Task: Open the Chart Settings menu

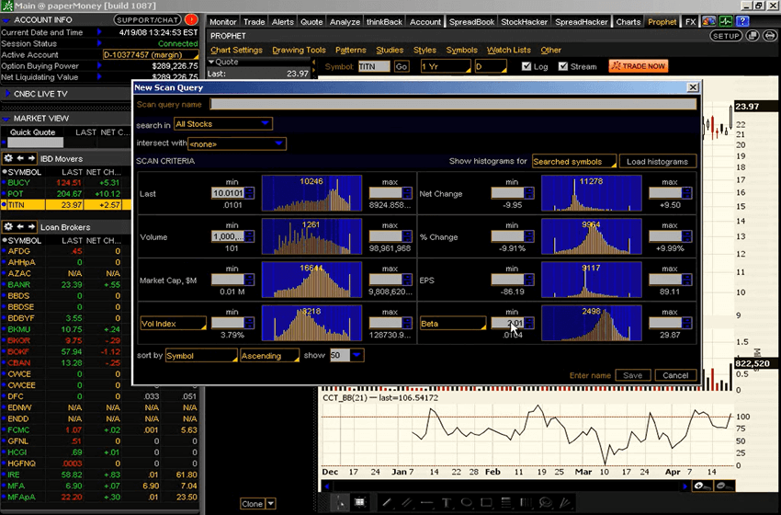Action: point(236,50)
